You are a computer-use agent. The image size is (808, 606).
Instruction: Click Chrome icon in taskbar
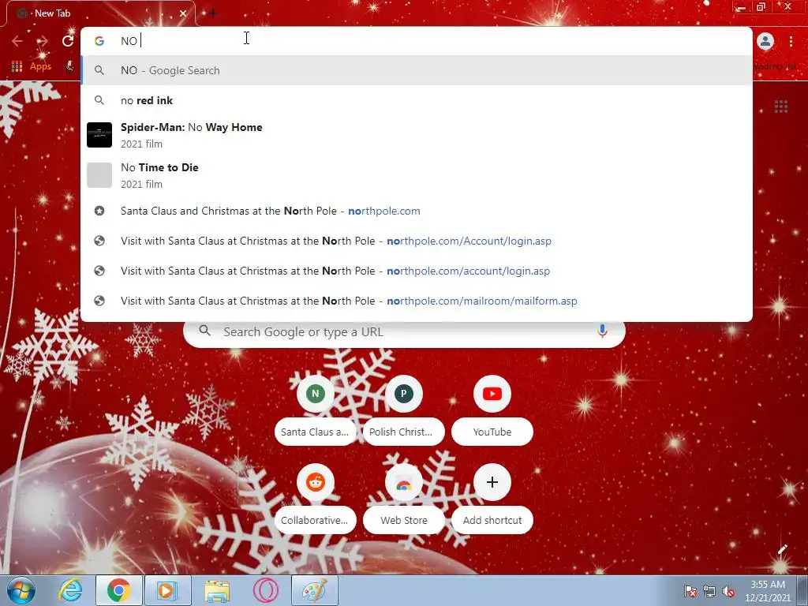click(118, 590)
